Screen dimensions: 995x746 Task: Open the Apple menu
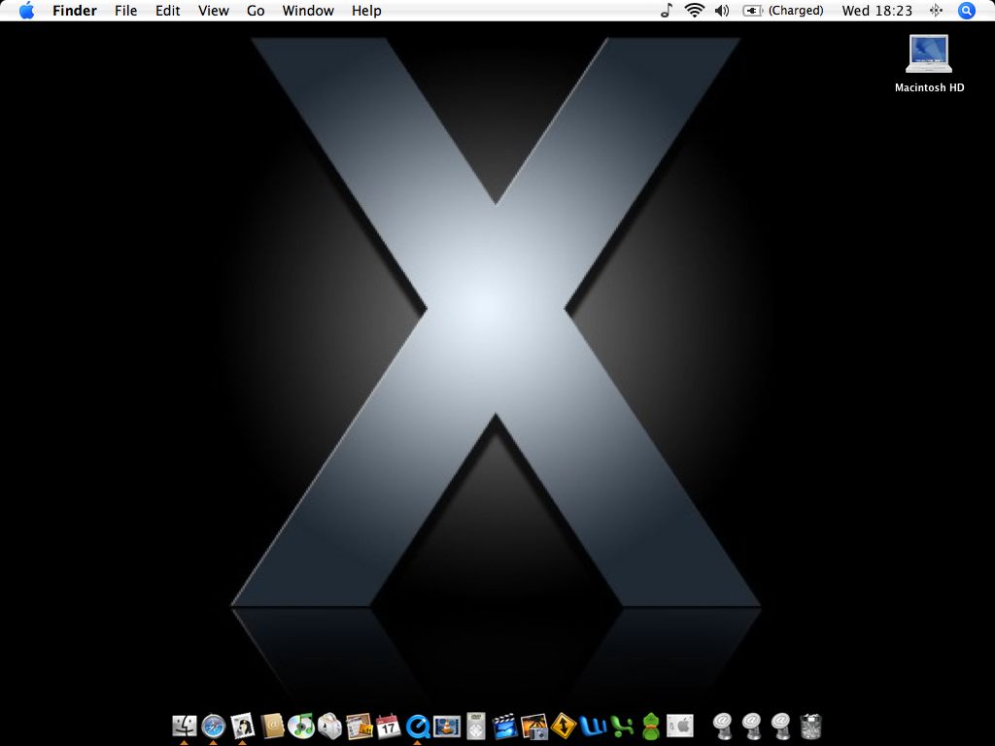point(26,10)
